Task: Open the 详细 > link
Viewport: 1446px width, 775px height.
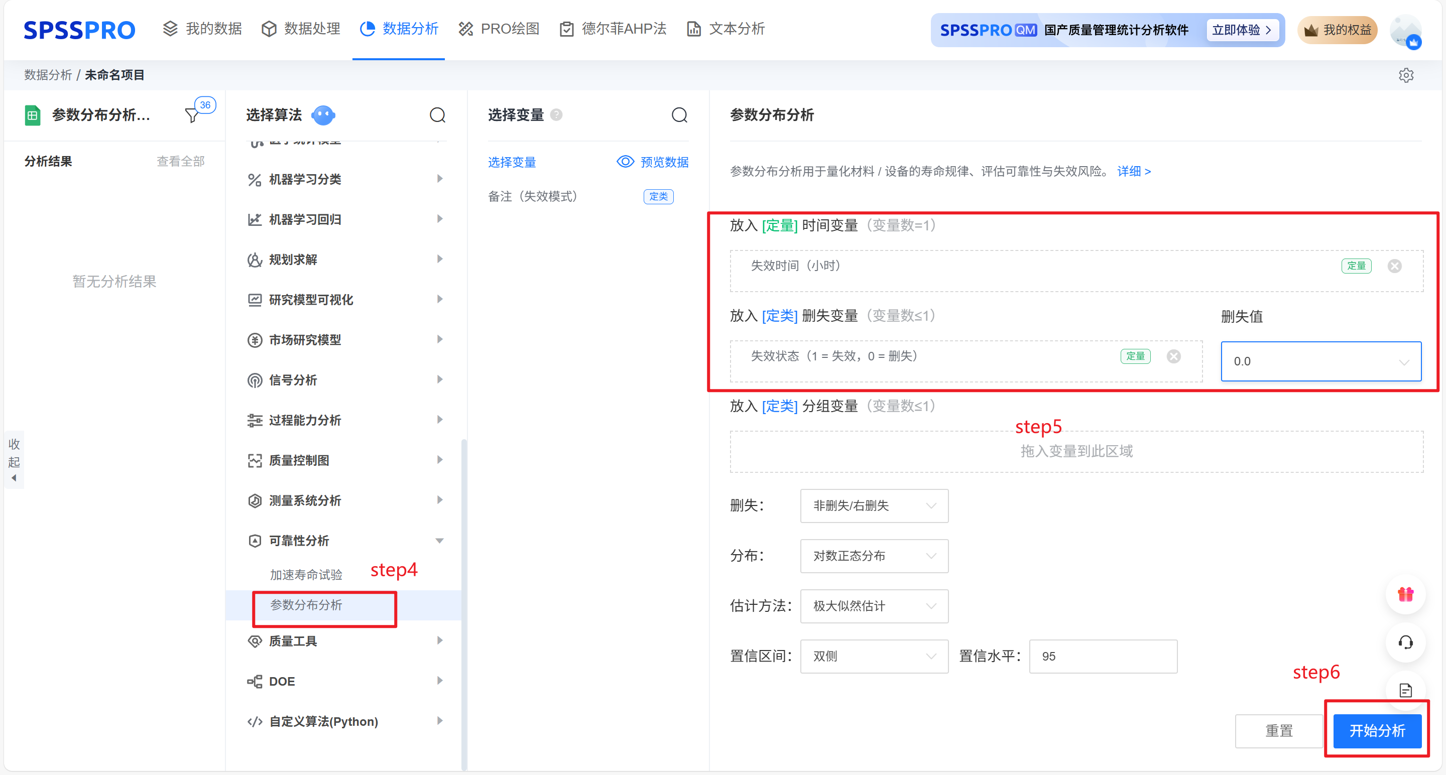Action: coord(1134,171)
